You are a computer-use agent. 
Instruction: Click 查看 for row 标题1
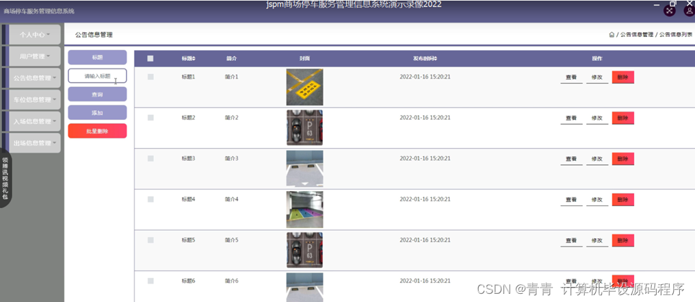point(571,77)
